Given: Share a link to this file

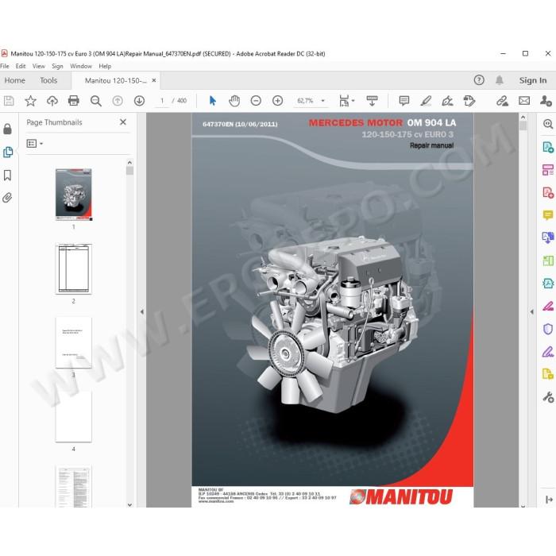Looking at the screenshot, I should (x=502, y=101).
